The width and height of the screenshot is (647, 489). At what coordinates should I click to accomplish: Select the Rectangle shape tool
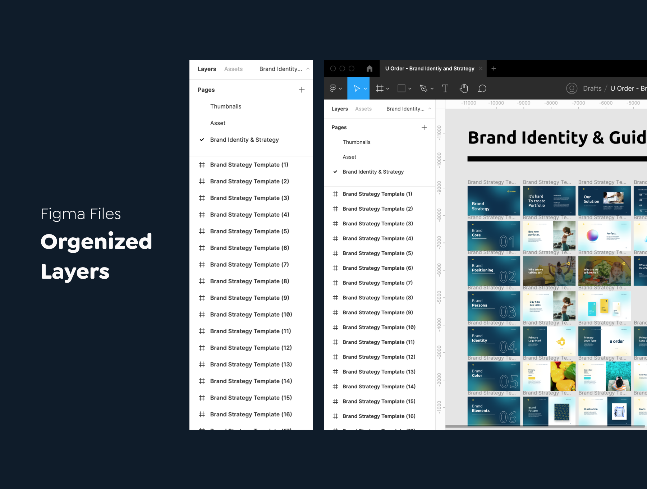tap(401, 88)
